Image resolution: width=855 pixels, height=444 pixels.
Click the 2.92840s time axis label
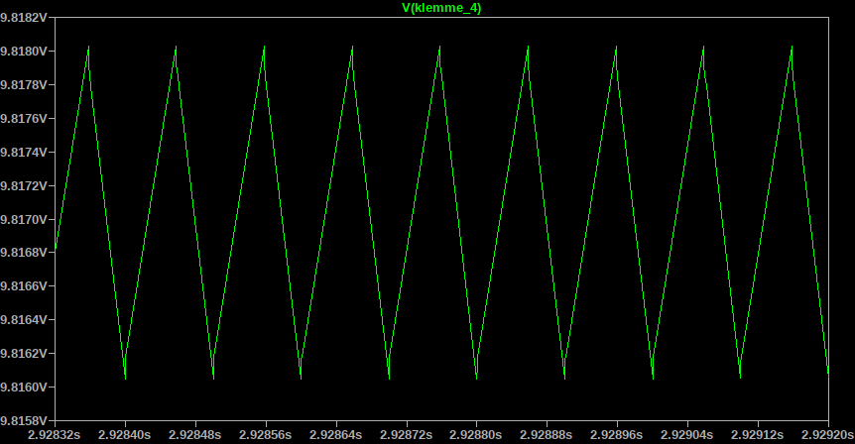click(125, 435)
